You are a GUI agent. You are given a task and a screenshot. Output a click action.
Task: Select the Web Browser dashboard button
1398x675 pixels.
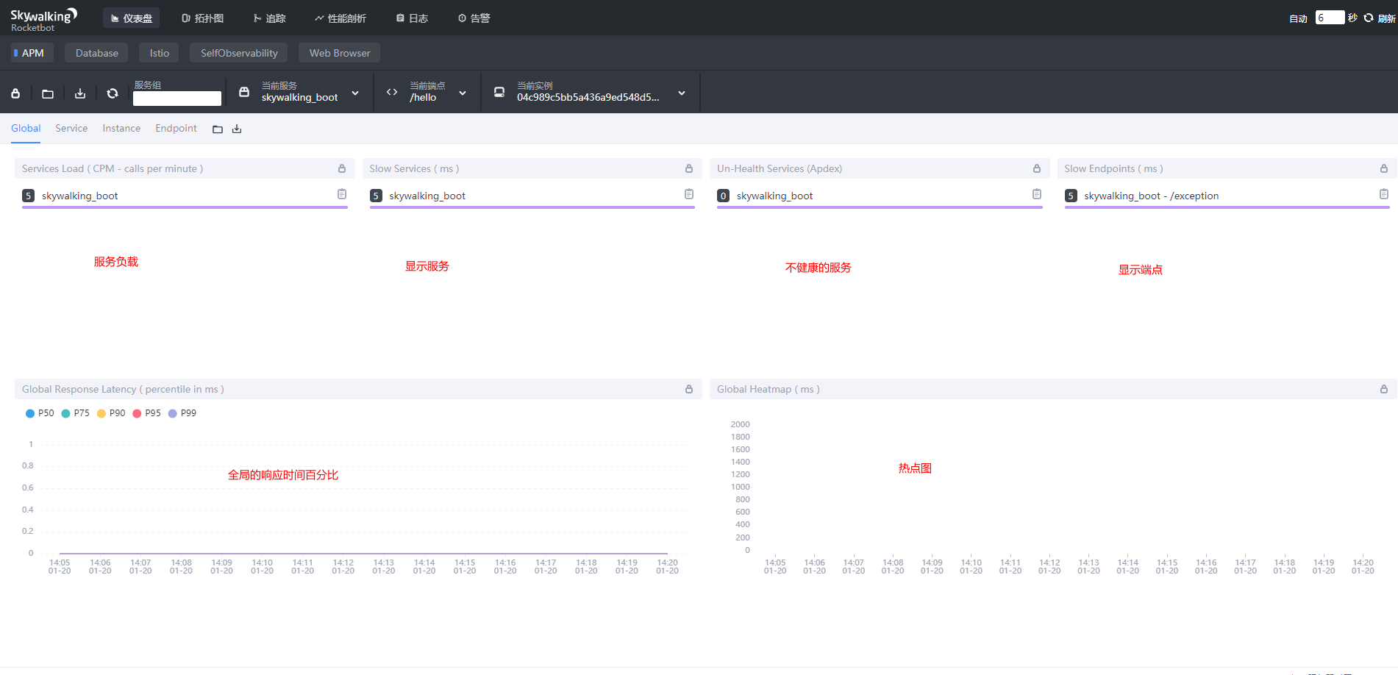coord(340,53)
